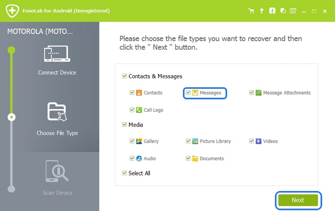
Task: Open the chat support bubble icon
Action: [x=283, y=11]
